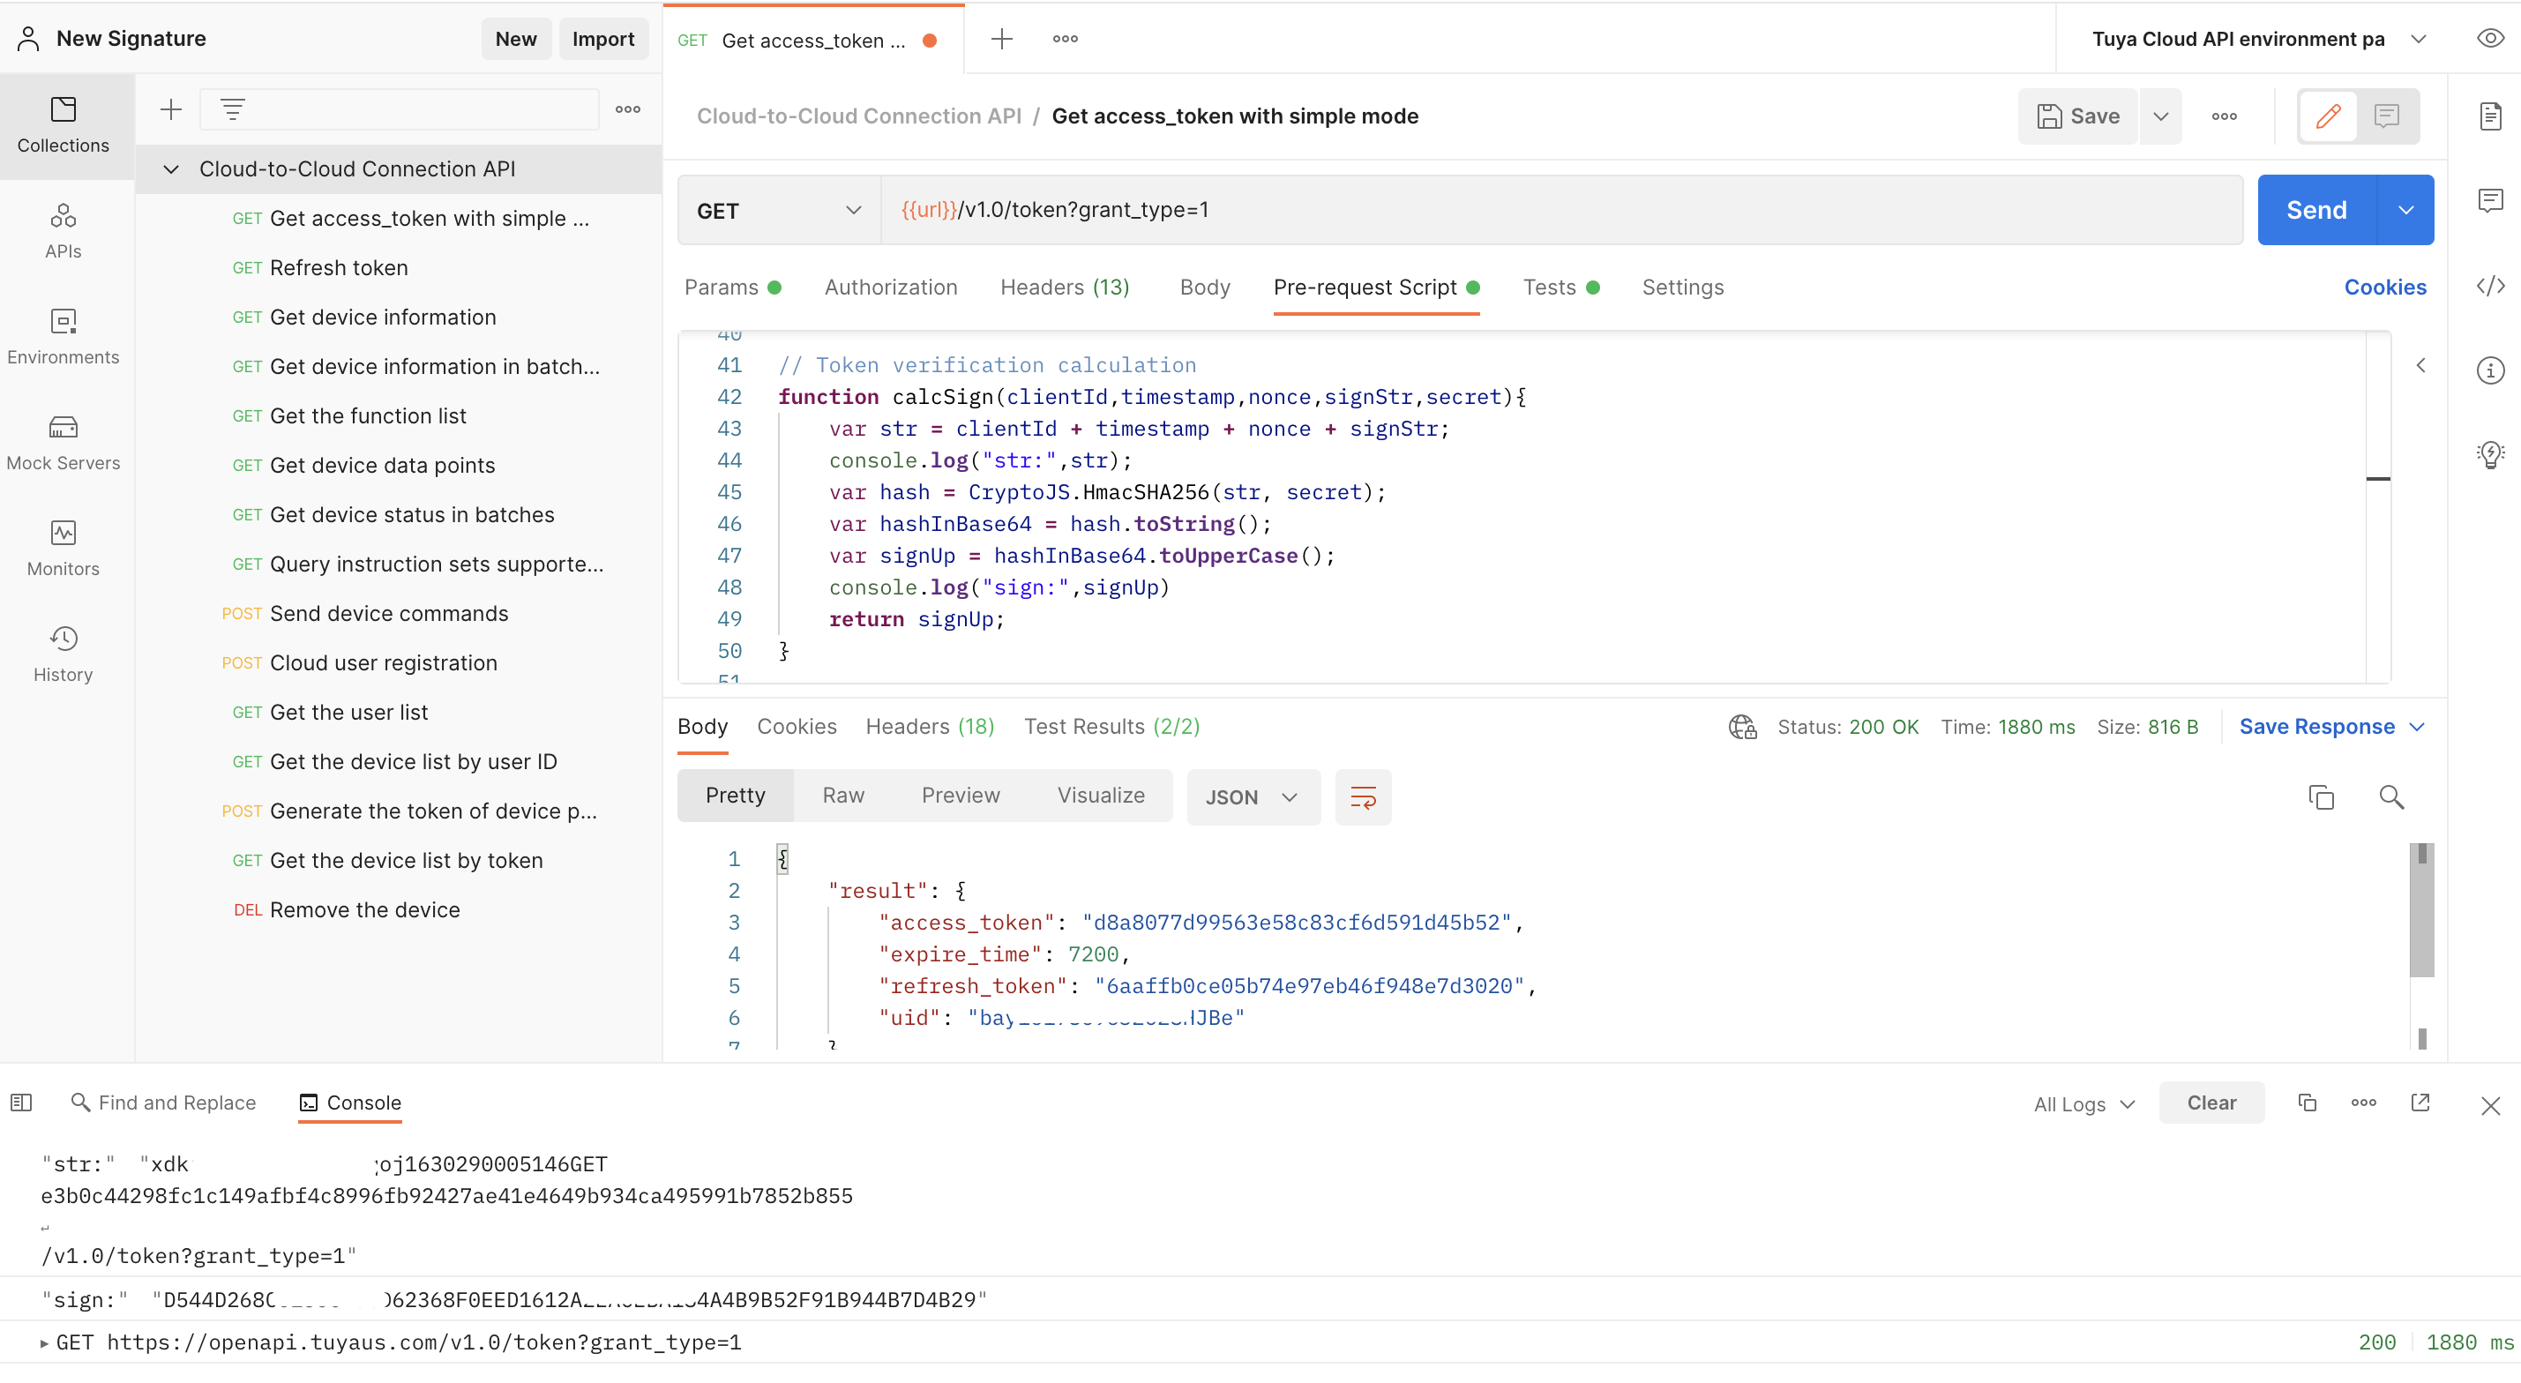Create a new collection with plus icon

coord(171,109)
